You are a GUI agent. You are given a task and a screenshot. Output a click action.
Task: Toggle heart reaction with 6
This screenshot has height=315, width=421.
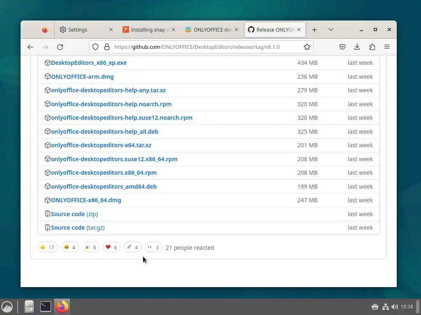pos(111,247)
